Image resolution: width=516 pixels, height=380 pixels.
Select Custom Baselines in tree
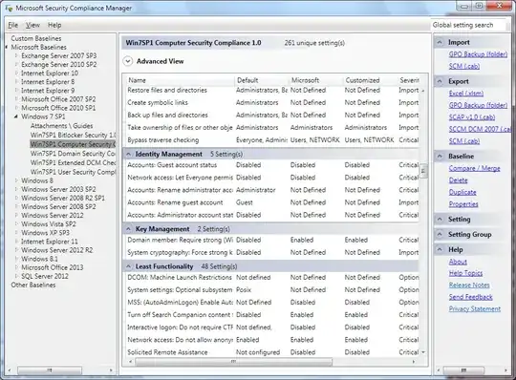coord(36,38)
